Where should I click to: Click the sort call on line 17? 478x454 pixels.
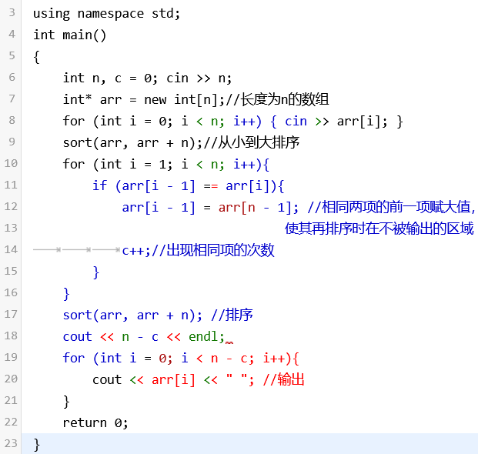click(77, 315)
